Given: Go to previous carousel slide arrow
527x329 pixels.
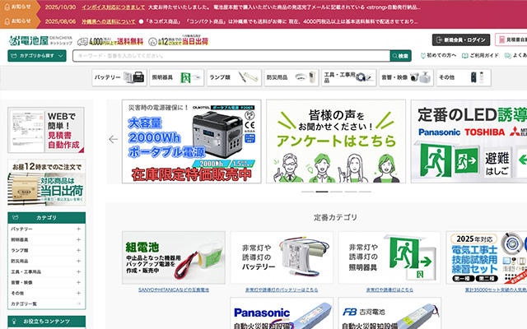Looking at the screenshot, I should tap(114, 139).
